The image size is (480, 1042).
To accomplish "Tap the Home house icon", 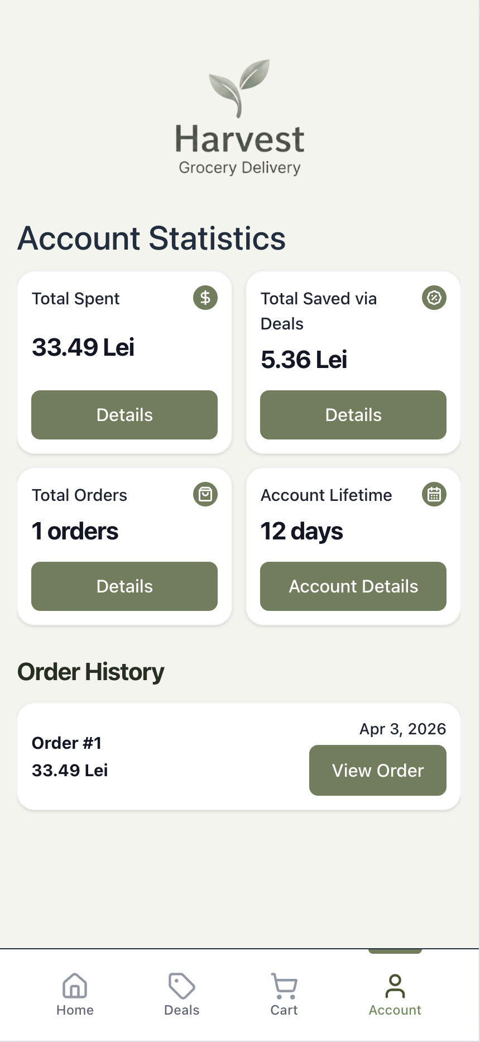I will pyautogui.click(x=75, y=986).
